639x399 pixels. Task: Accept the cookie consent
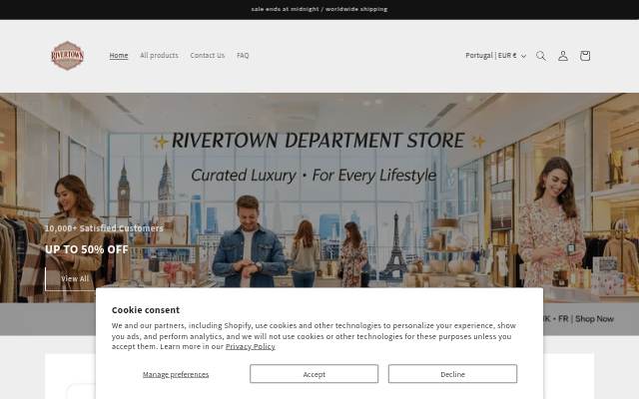(314, 374)
